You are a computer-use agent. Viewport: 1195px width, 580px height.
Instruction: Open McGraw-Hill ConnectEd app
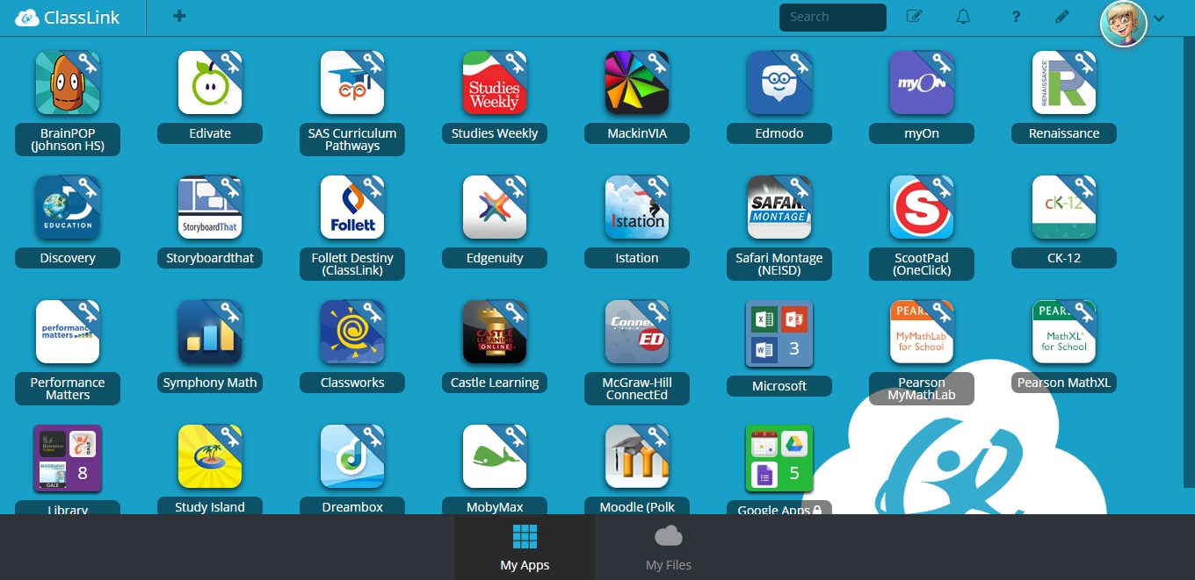637,332
